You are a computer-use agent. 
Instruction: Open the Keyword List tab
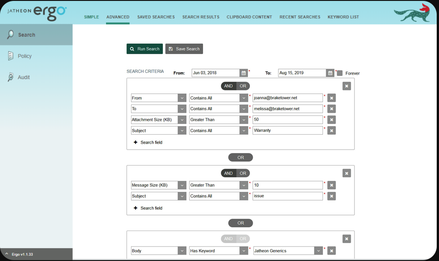pos(343,17)
